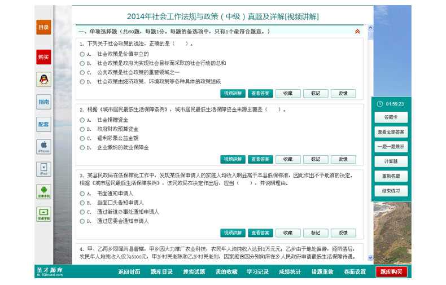Collapse section one with red double chevron

click(x=357, y=32)
